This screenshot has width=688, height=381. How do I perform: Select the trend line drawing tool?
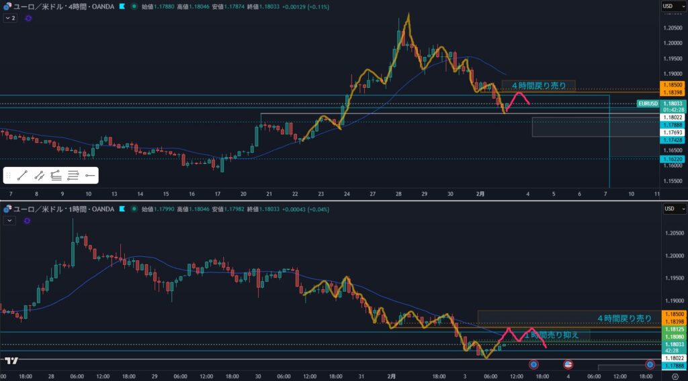(x=23, y=176)
